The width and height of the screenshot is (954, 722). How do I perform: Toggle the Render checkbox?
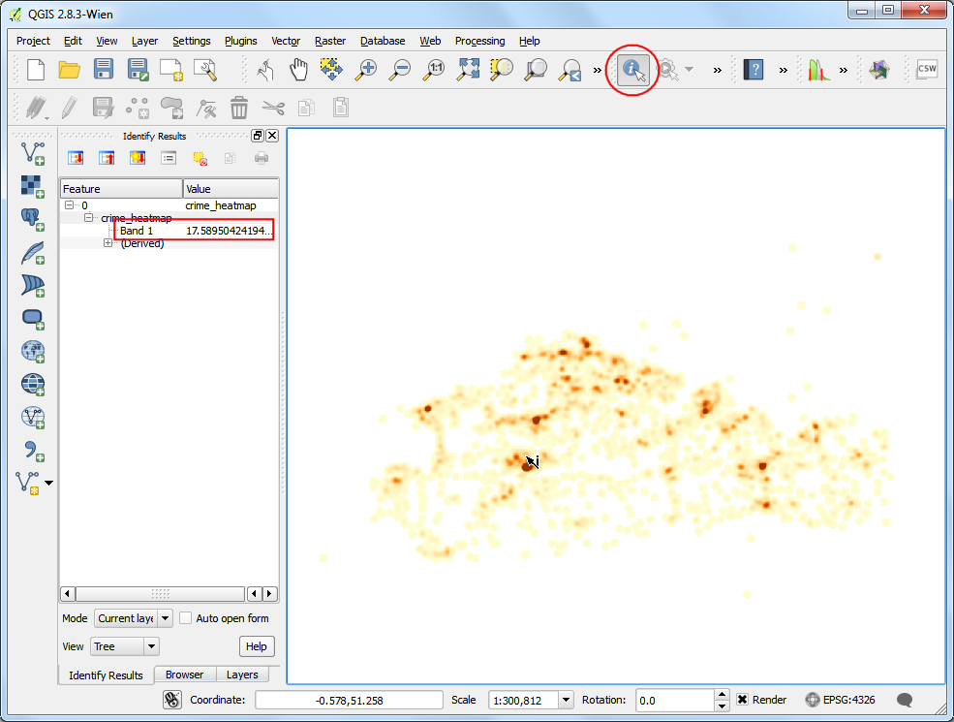[x=742, y=700]
